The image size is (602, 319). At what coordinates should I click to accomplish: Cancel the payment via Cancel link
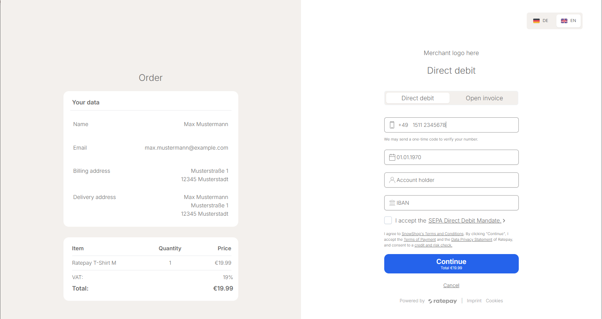click(x=451, y=286)
